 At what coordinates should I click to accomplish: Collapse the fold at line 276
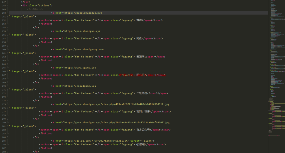tap(8, 108)
